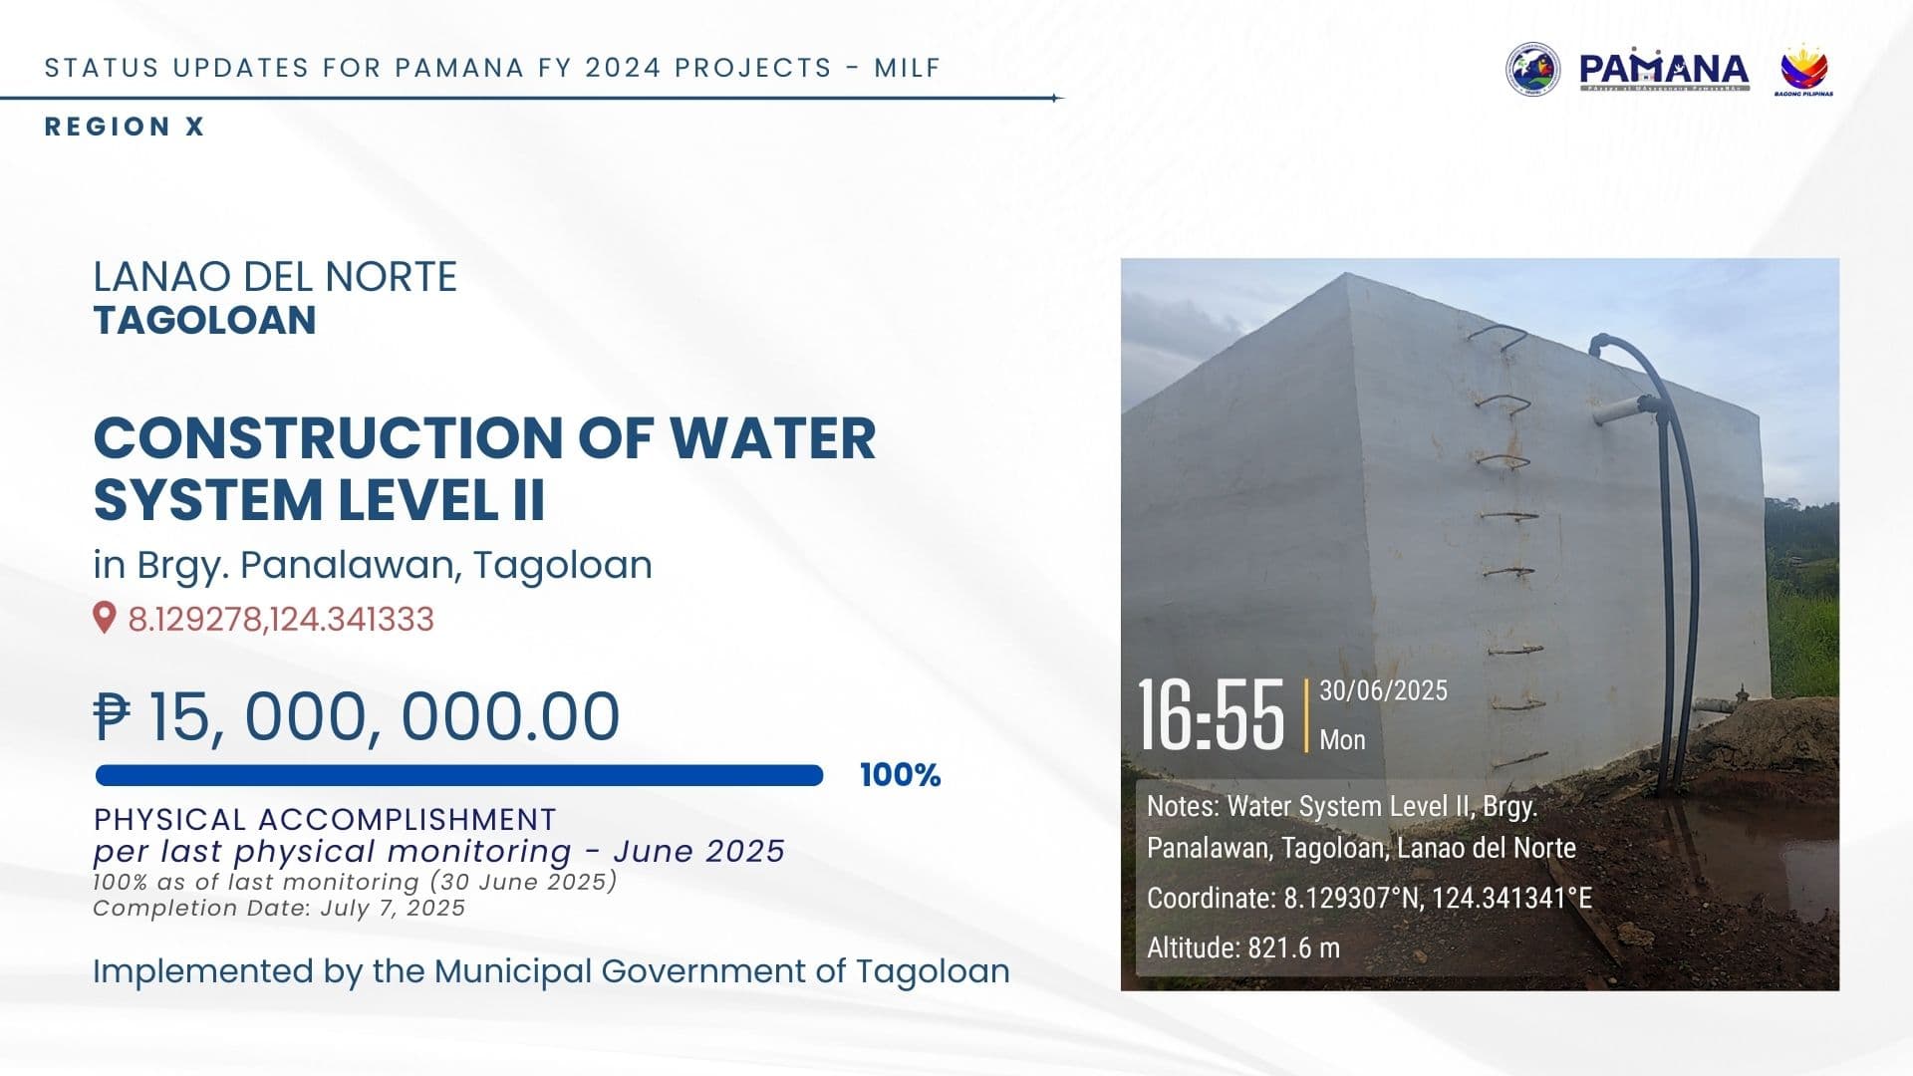Click the peso sign before the amount
Screen dimensions: 1913x1076
112,716
